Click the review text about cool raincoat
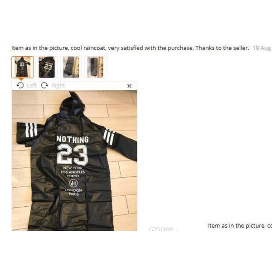The image size is (272, 272). (130, 48)
